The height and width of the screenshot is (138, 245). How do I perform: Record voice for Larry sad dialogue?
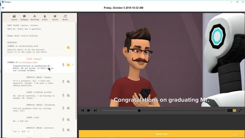[63, 119]
